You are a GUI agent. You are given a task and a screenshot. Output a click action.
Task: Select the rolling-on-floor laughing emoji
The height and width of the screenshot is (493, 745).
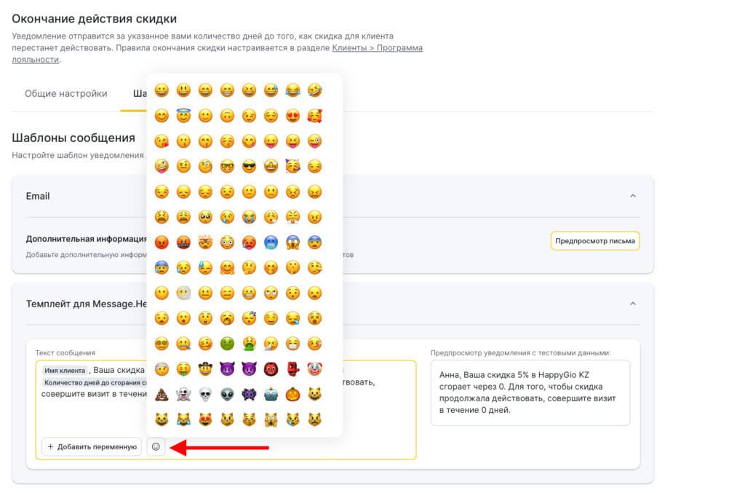pos(314,90)
